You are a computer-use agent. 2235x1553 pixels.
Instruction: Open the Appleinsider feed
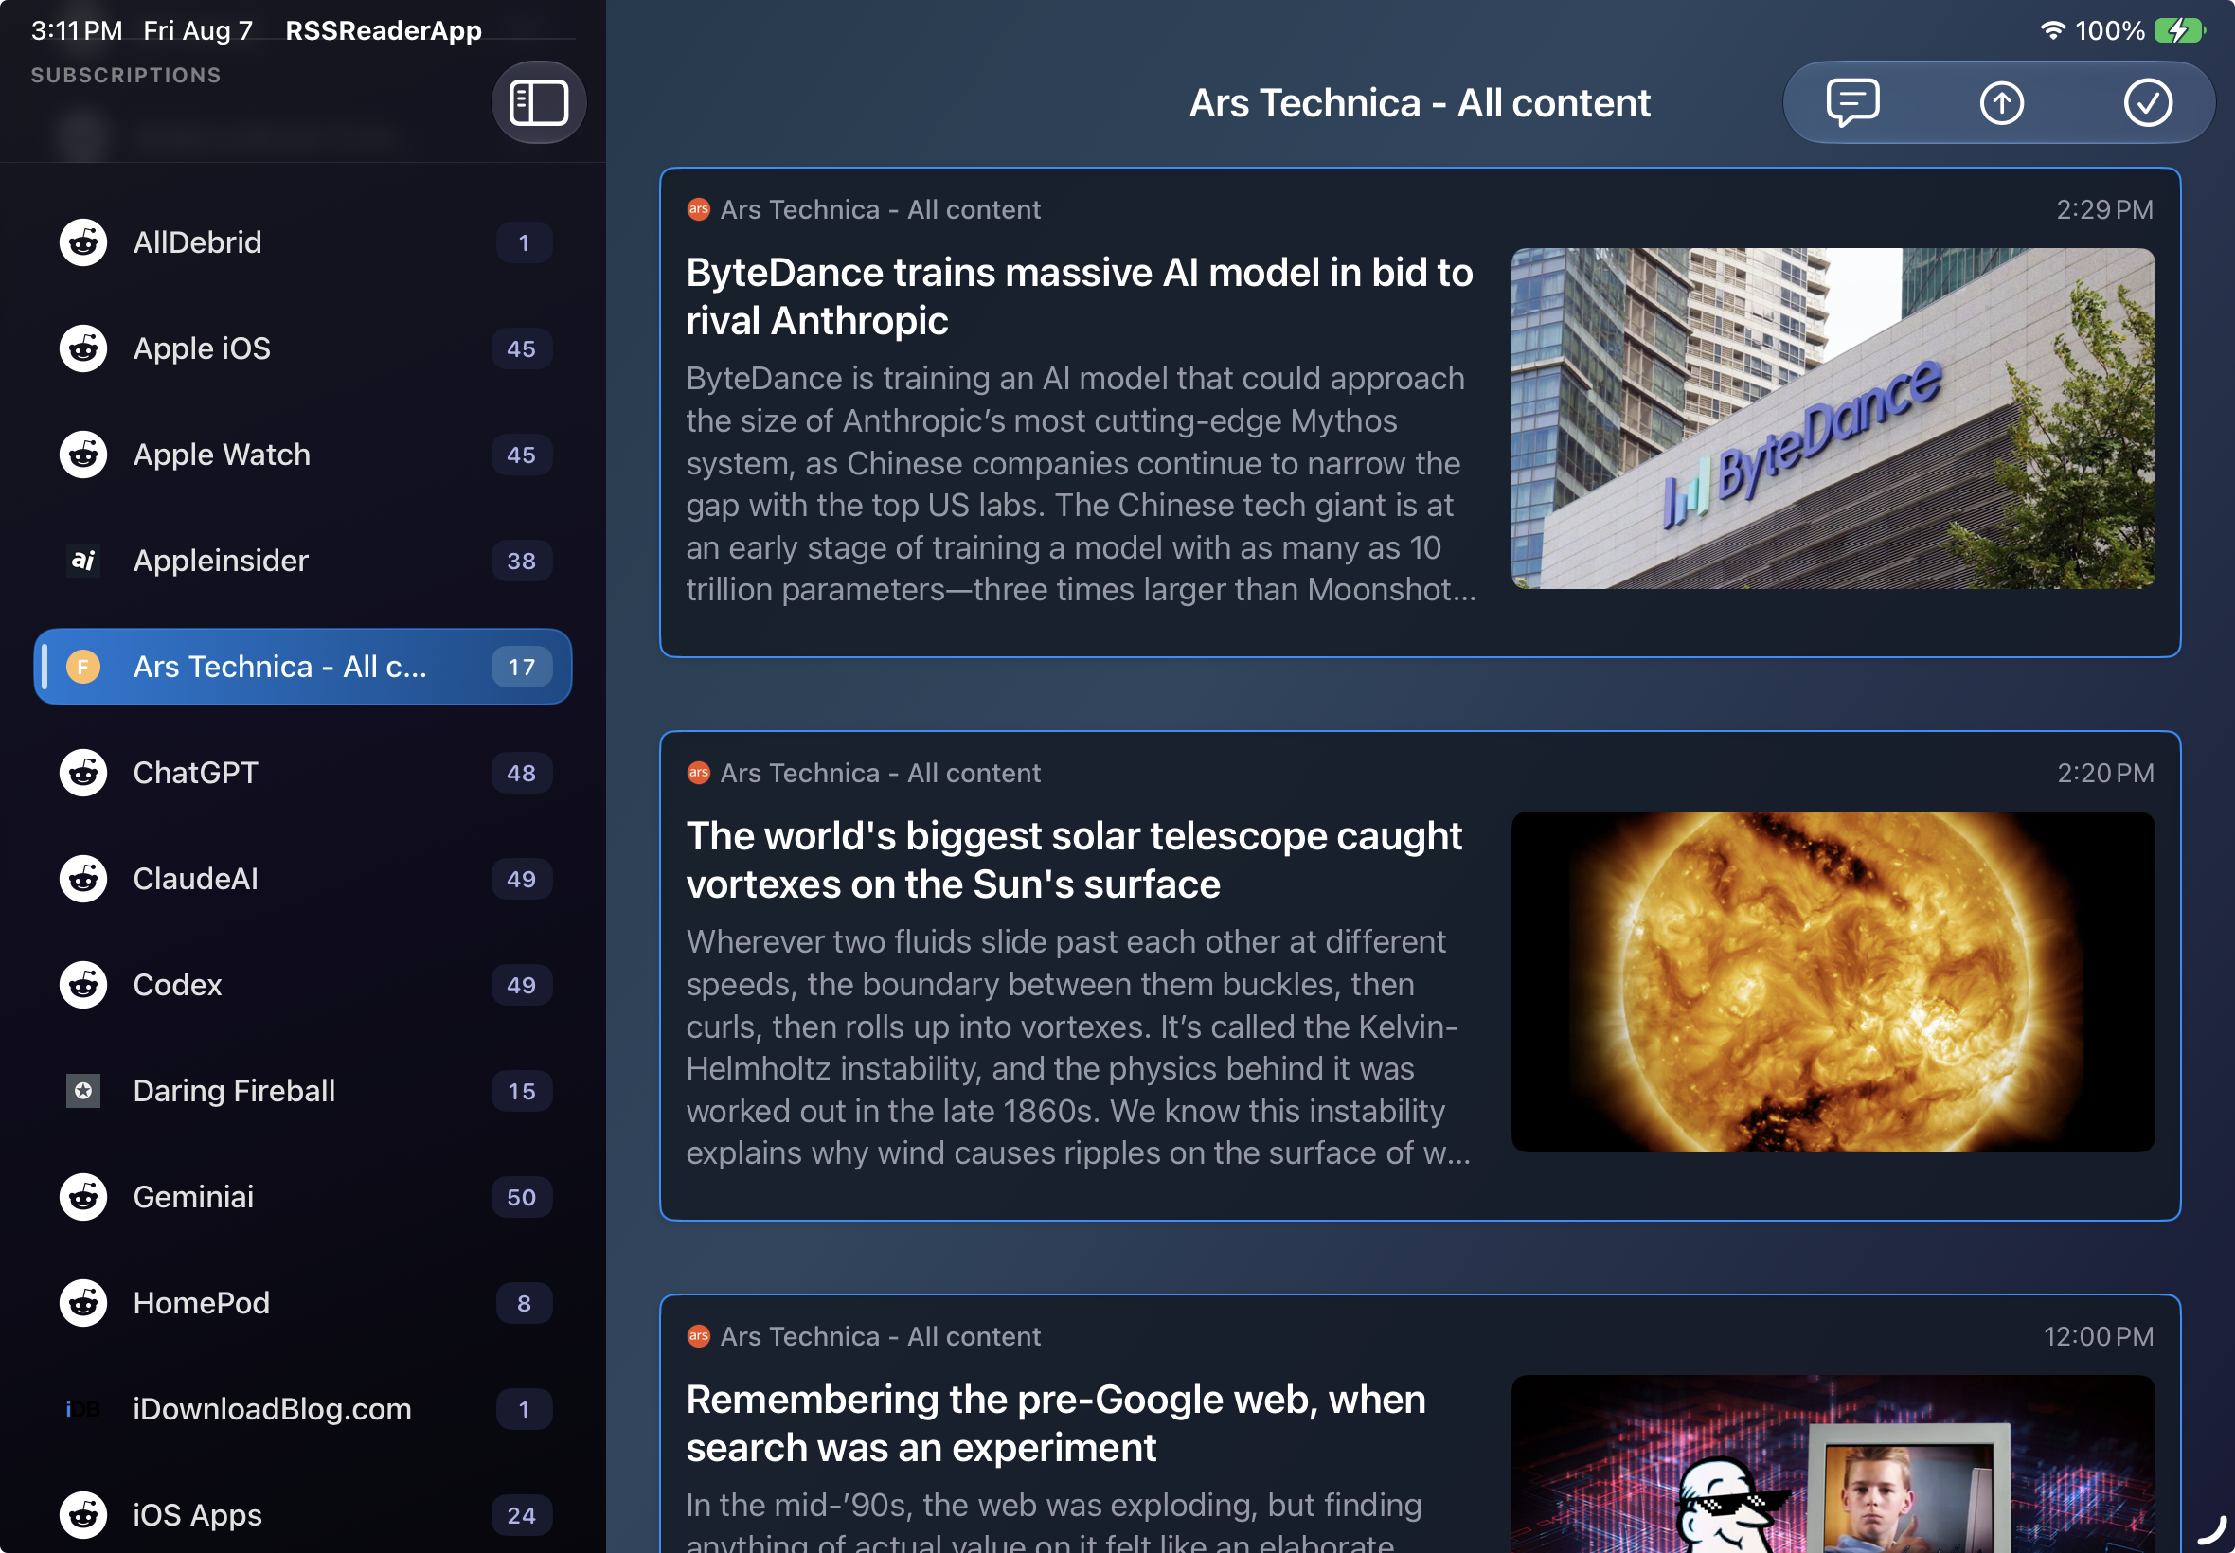pyautogui.click(x=303, y=561)
